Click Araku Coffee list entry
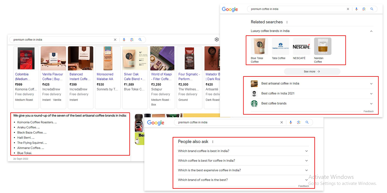Viewport: 387px width, 193px height. point(28,127)
